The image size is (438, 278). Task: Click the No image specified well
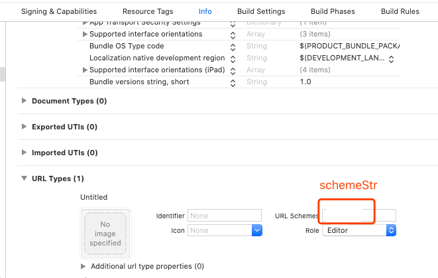pos(105,234)
